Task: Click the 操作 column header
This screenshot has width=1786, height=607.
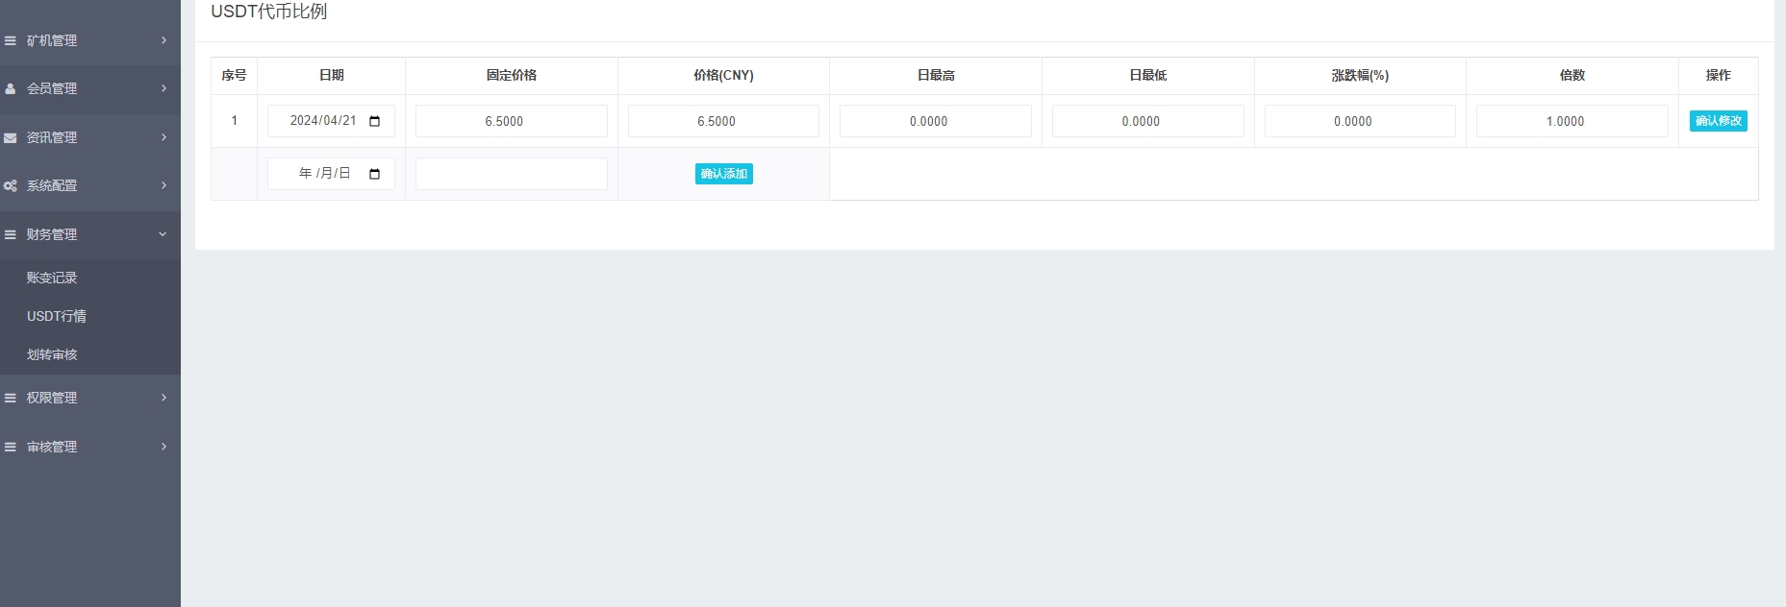Action: tap(1718, 75)
